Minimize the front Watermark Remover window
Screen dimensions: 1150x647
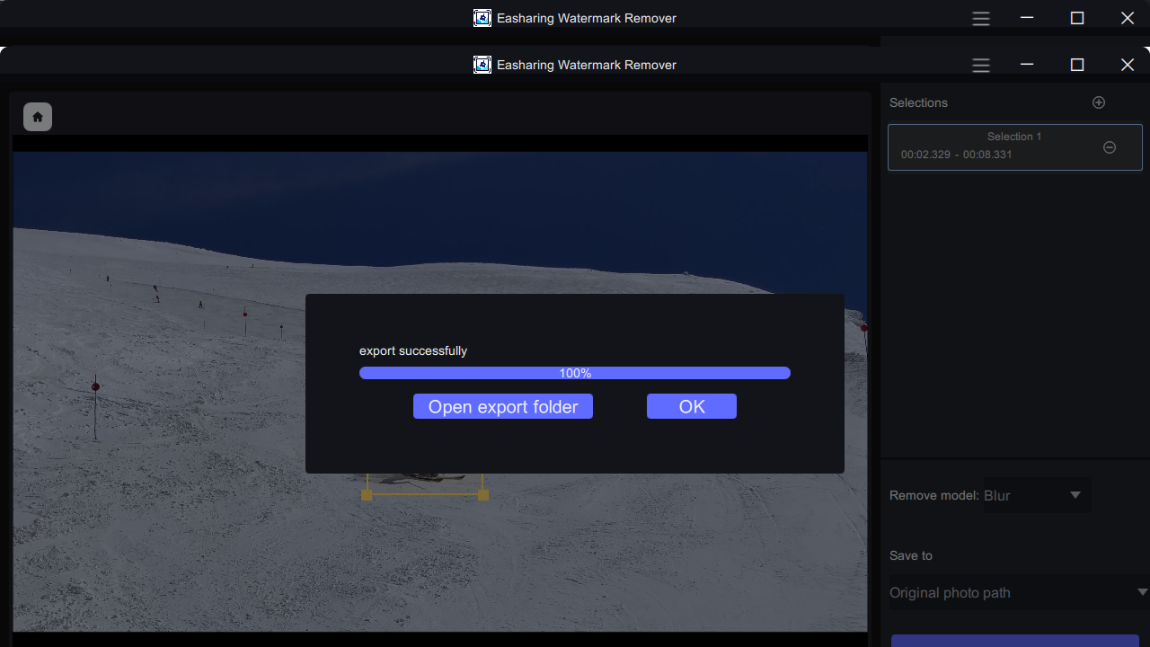tap(1027, 65)
